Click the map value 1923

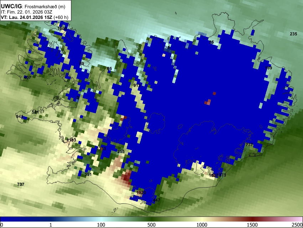coord(141,193)
